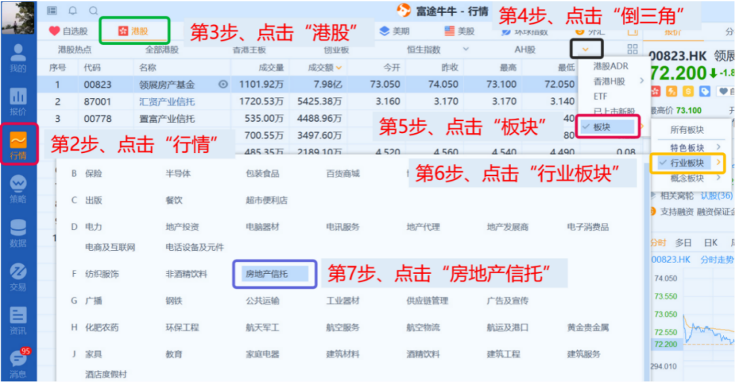Open the 策略 sidebar icon

click(x=18, y=189)
